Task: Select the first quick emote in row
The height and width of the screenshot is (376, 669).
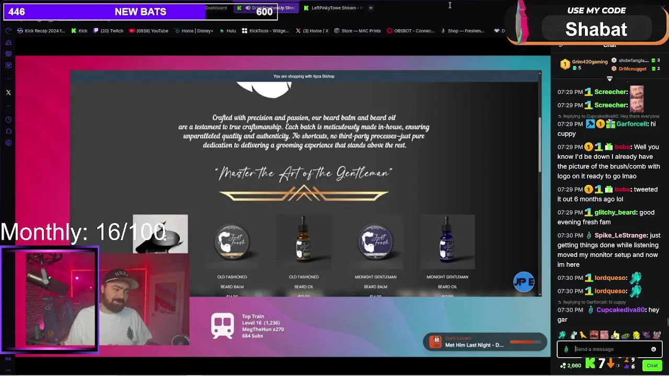Action: point(562,335)
